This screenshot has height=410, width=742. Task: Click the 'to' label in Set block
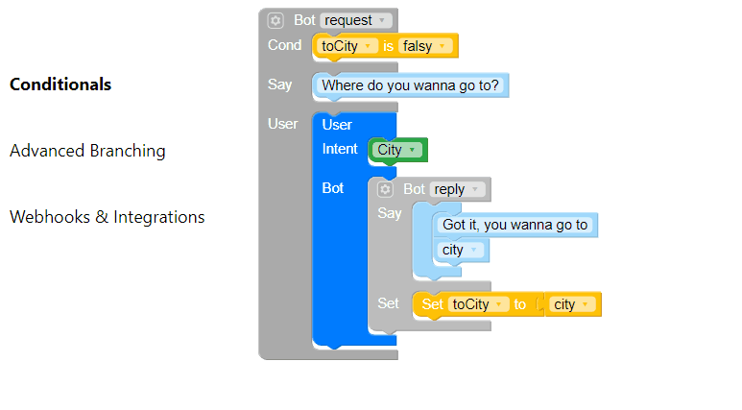519,304
